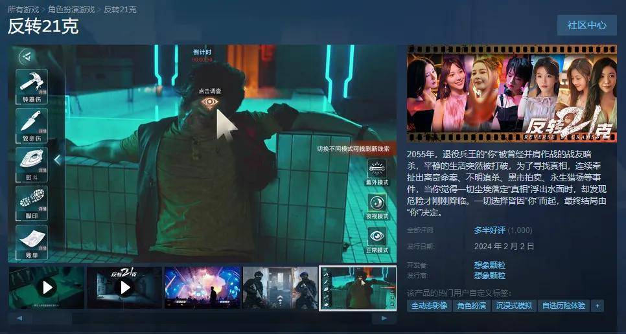Go to 所有游戏 breadcrumb
Image resolution: width=626 pixels, height=334 pixels.
[23, 9]
